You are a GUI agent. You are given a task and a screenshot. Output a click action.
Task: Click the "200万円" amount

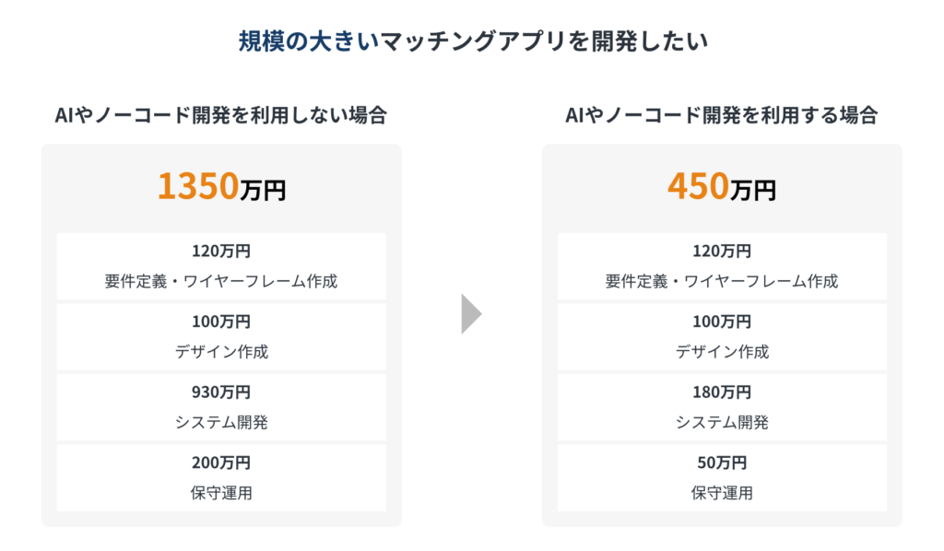click(221, 463)
